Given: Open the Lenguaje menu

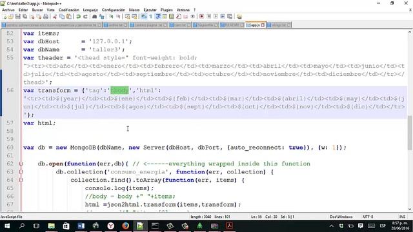Looking at the screenshot, I should coord(90,10).
